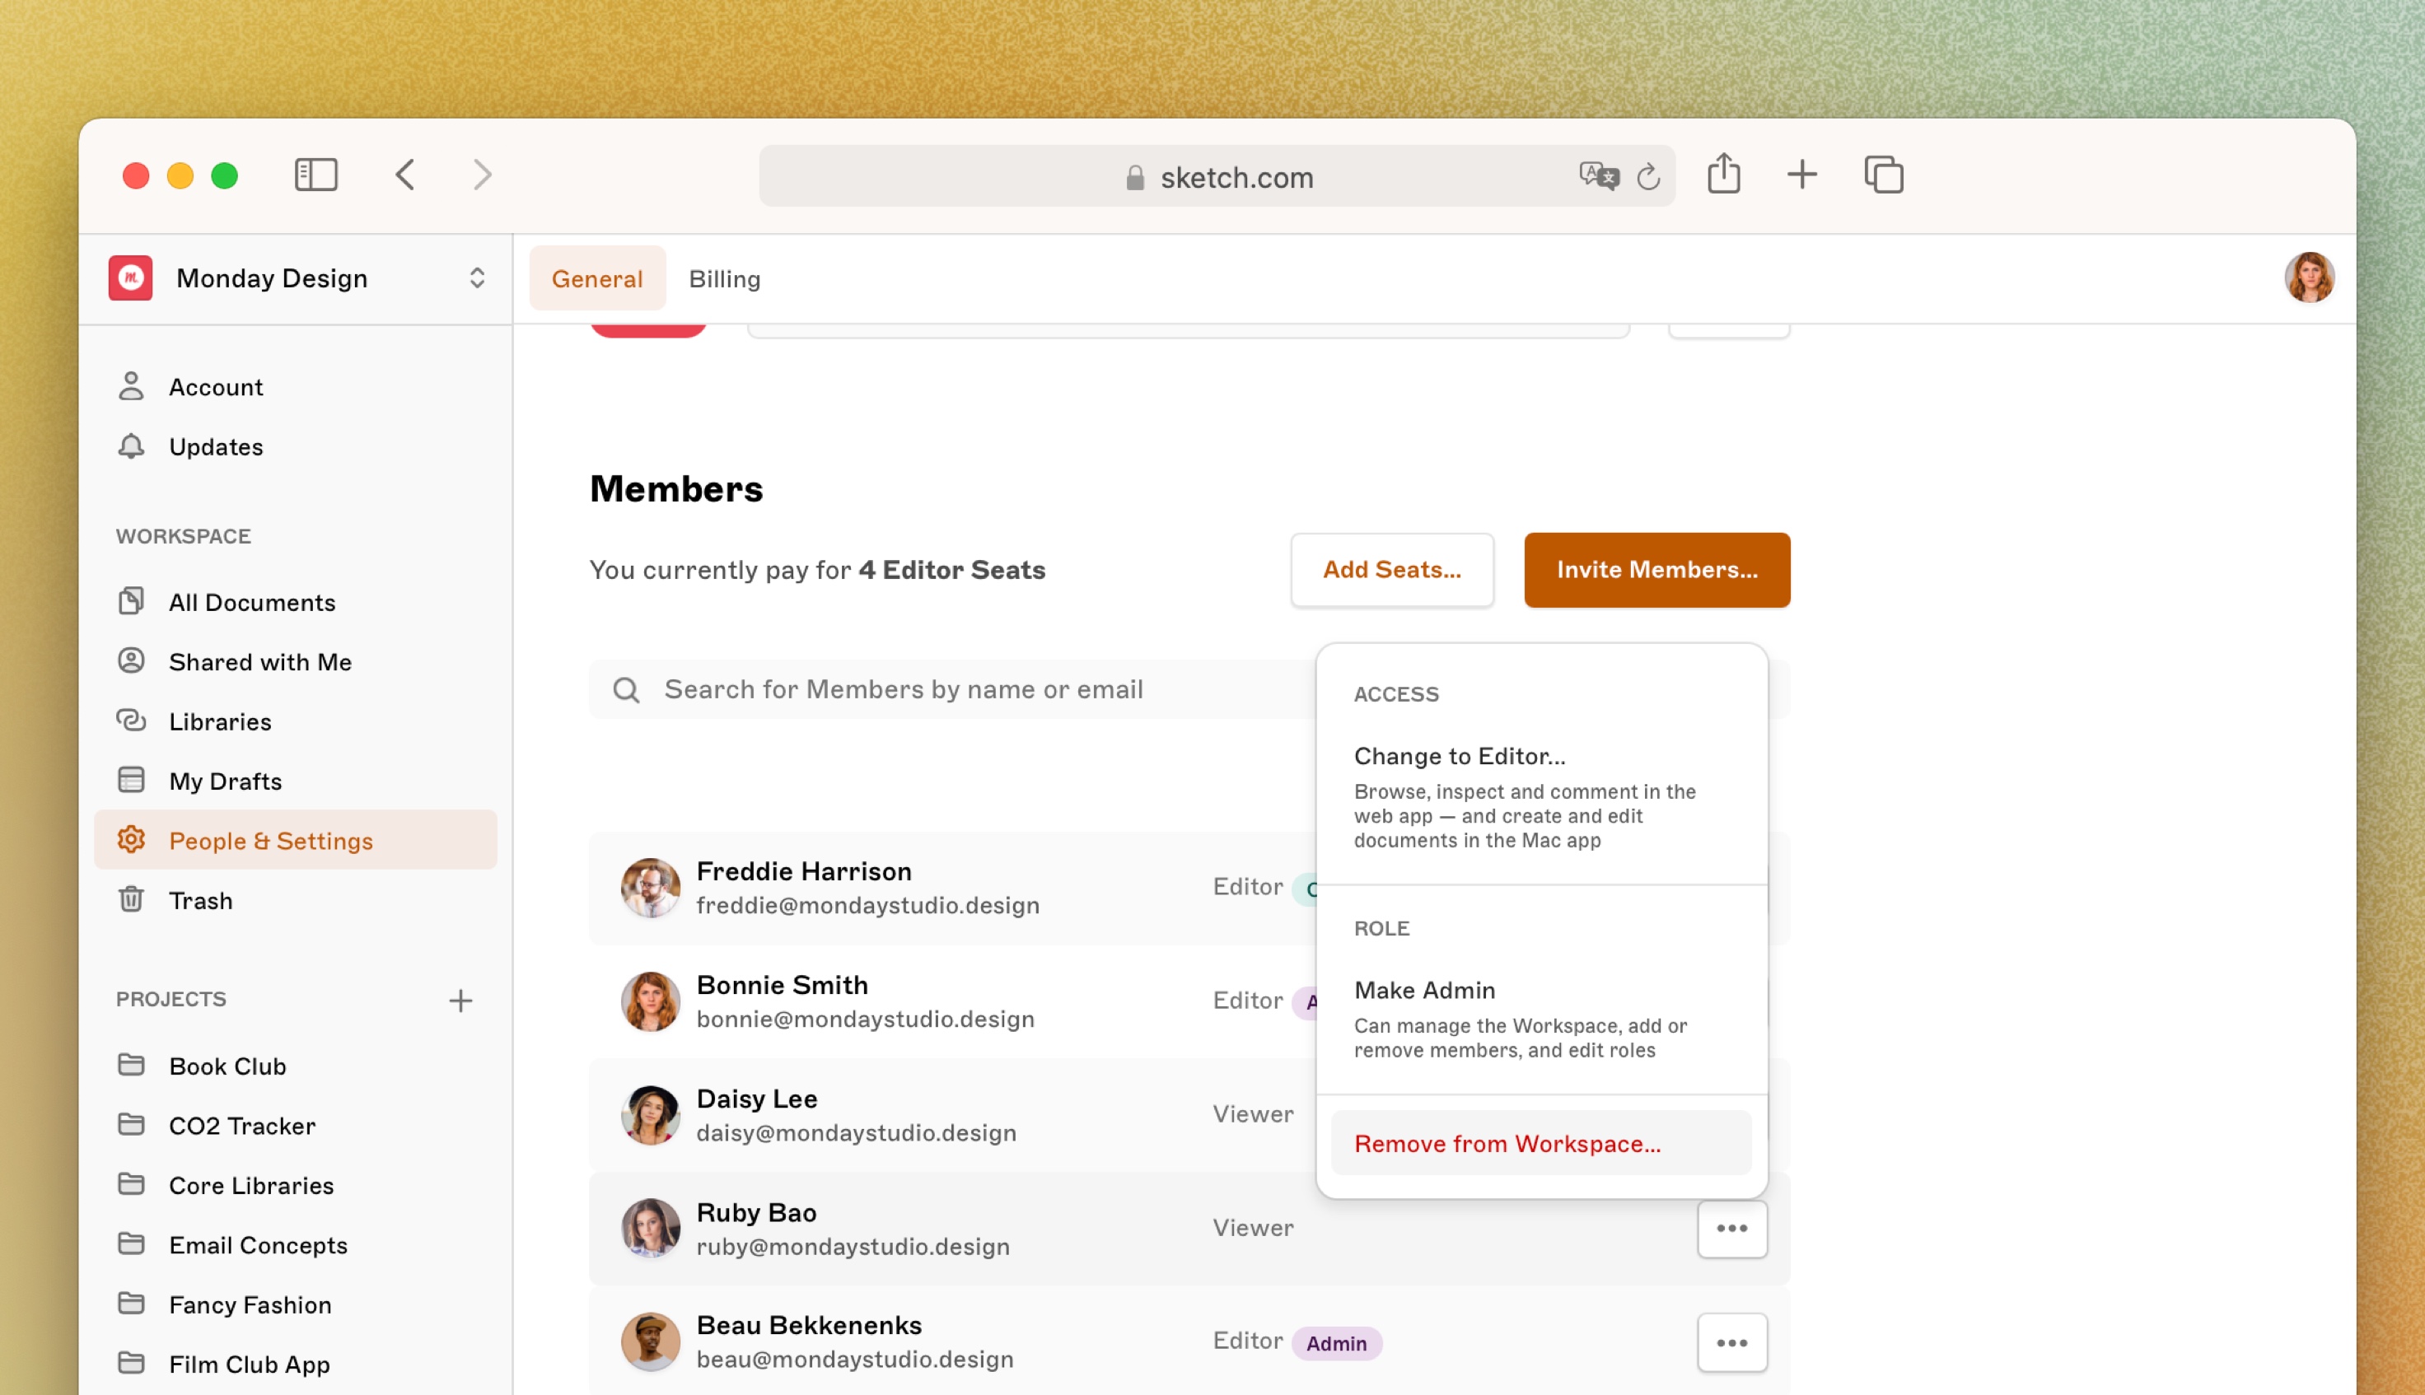Click the 4 Editor Seats text
The height and width of the screenshot is (1395, 2425).
pos(951,569)
